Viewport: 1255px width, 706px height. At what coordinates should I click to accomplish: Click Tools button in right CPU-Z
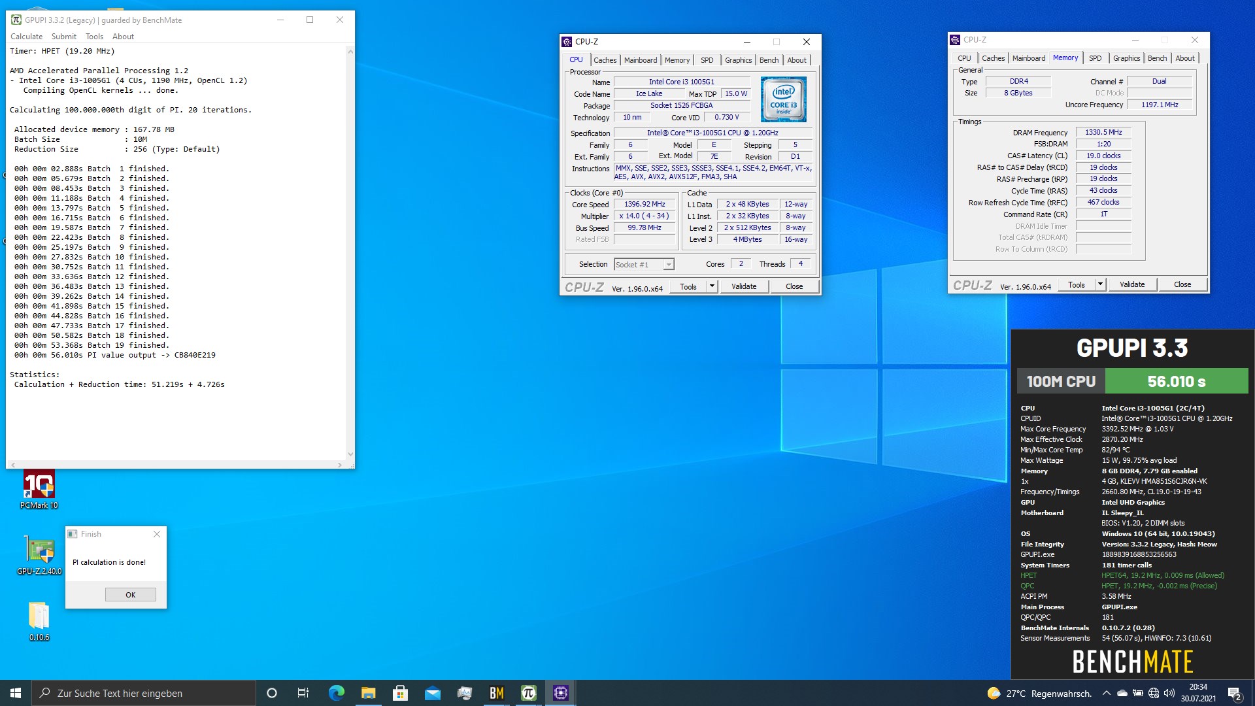pyautogui.click(x=1077, y=284)
